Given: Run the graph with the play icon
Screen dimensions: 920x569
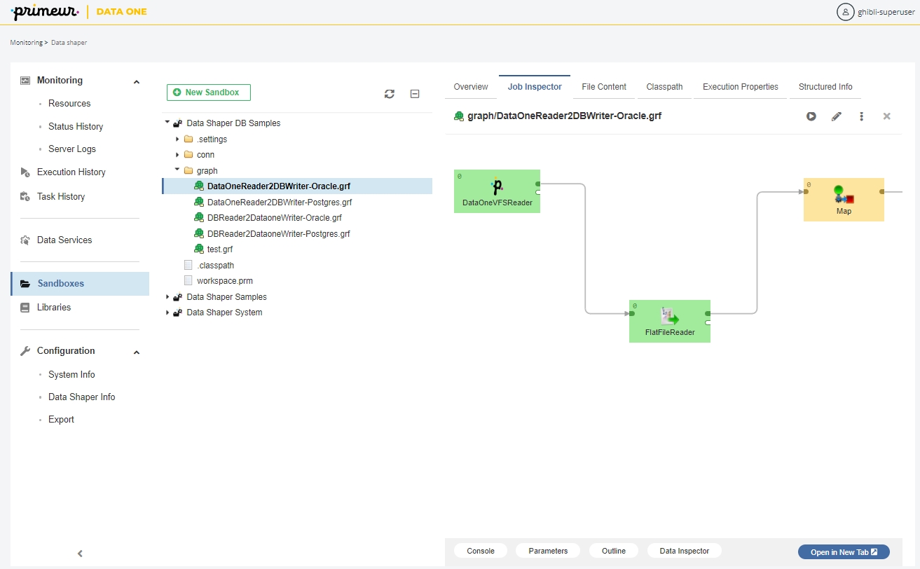Looking at the screenshot, I should (811, 116).
